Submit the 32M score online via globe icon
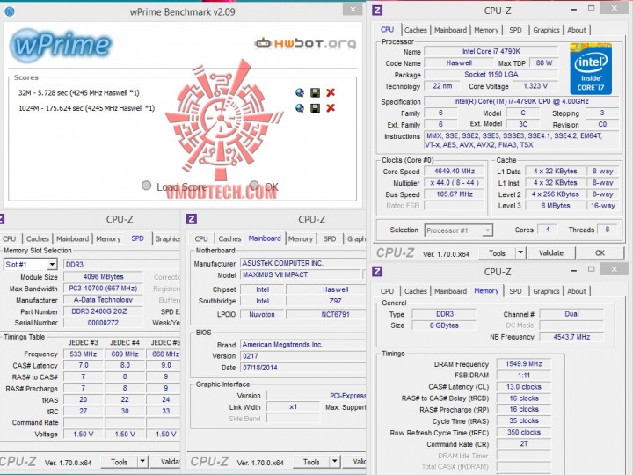 [x=300, y=93]
